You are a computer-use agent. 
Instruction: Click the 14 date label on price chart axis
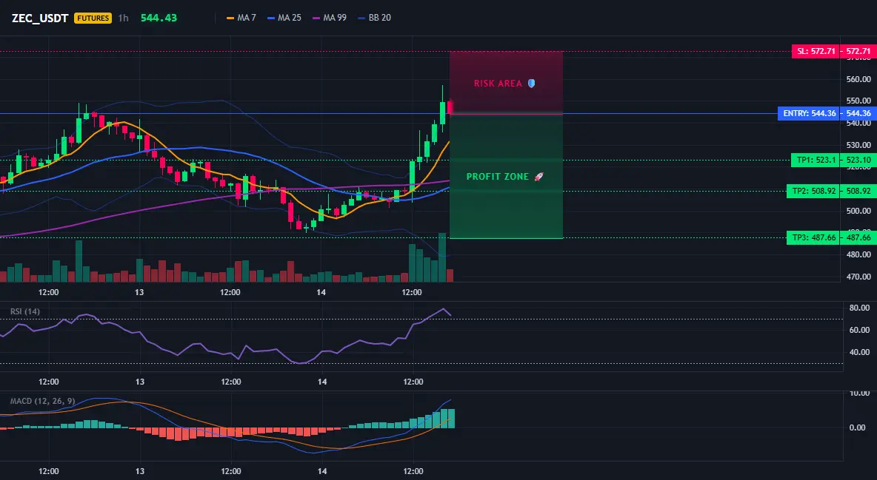(x=321, y=292)
